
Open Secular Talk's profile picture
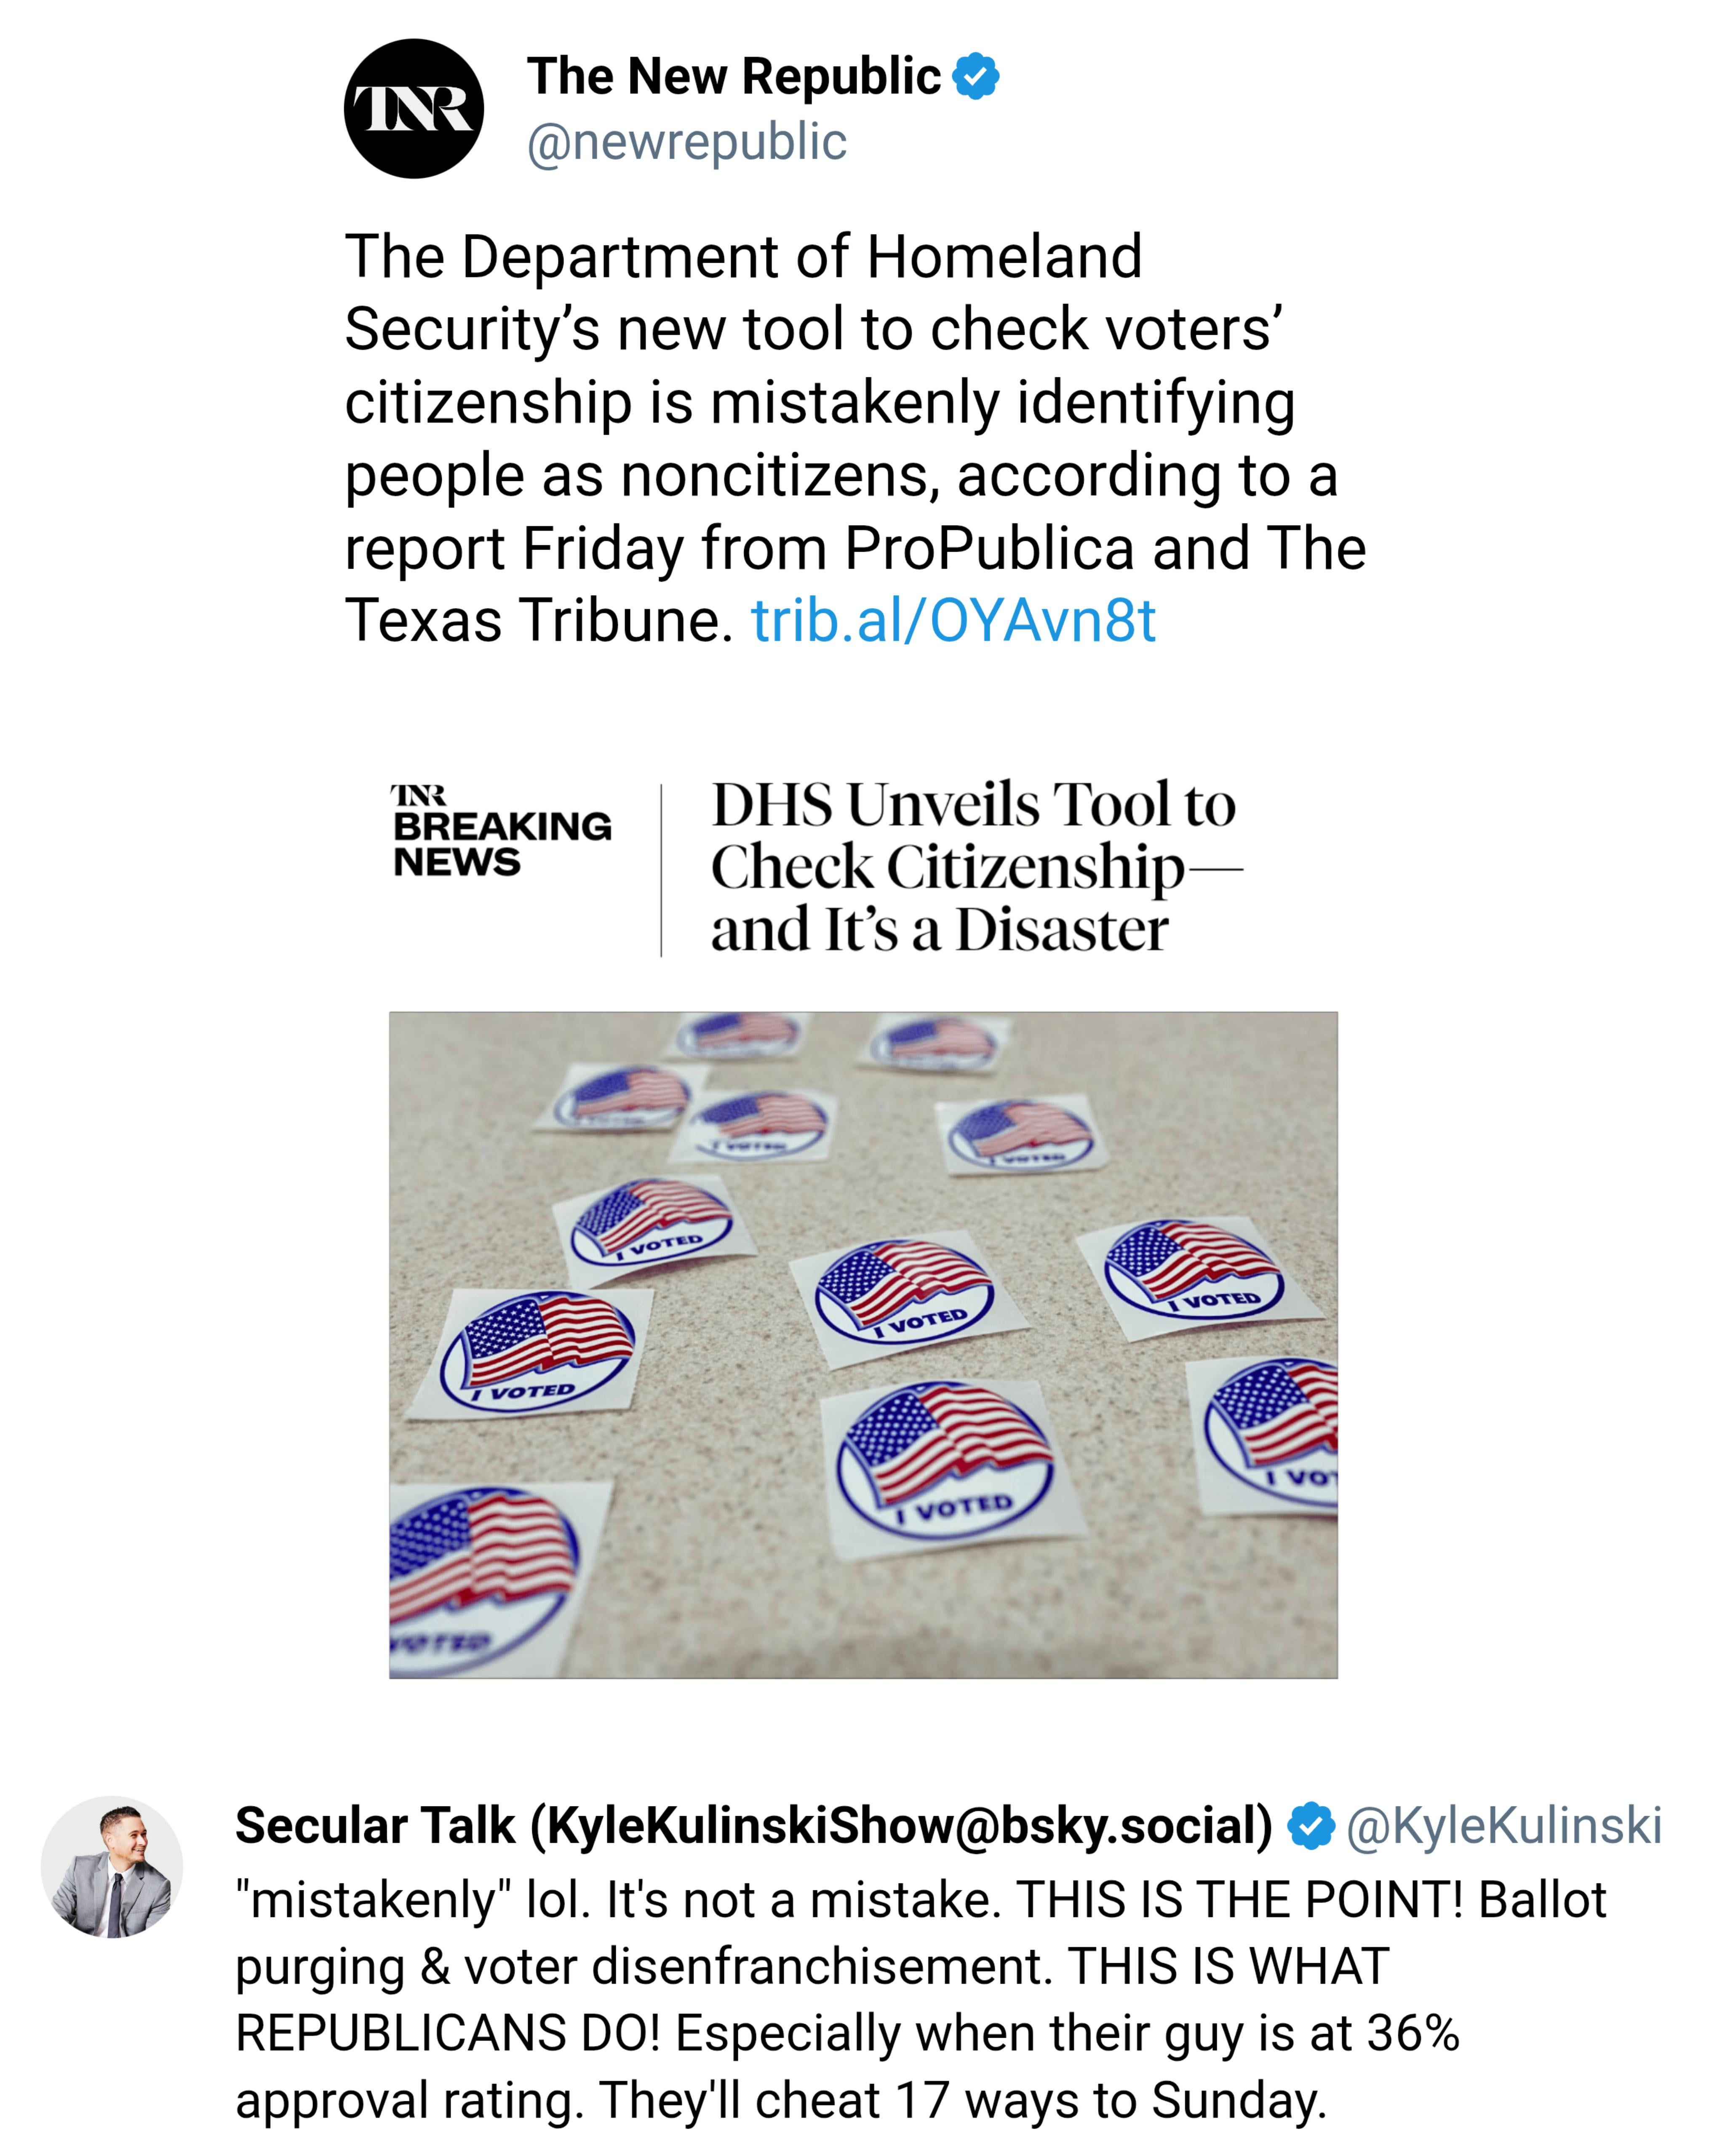112,1867
